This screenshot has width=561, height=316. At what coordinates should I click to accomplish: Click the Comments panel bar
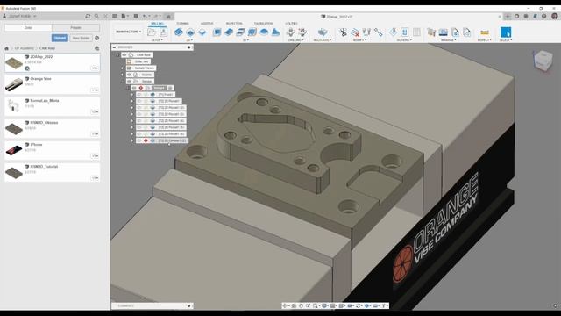[153, 306]
